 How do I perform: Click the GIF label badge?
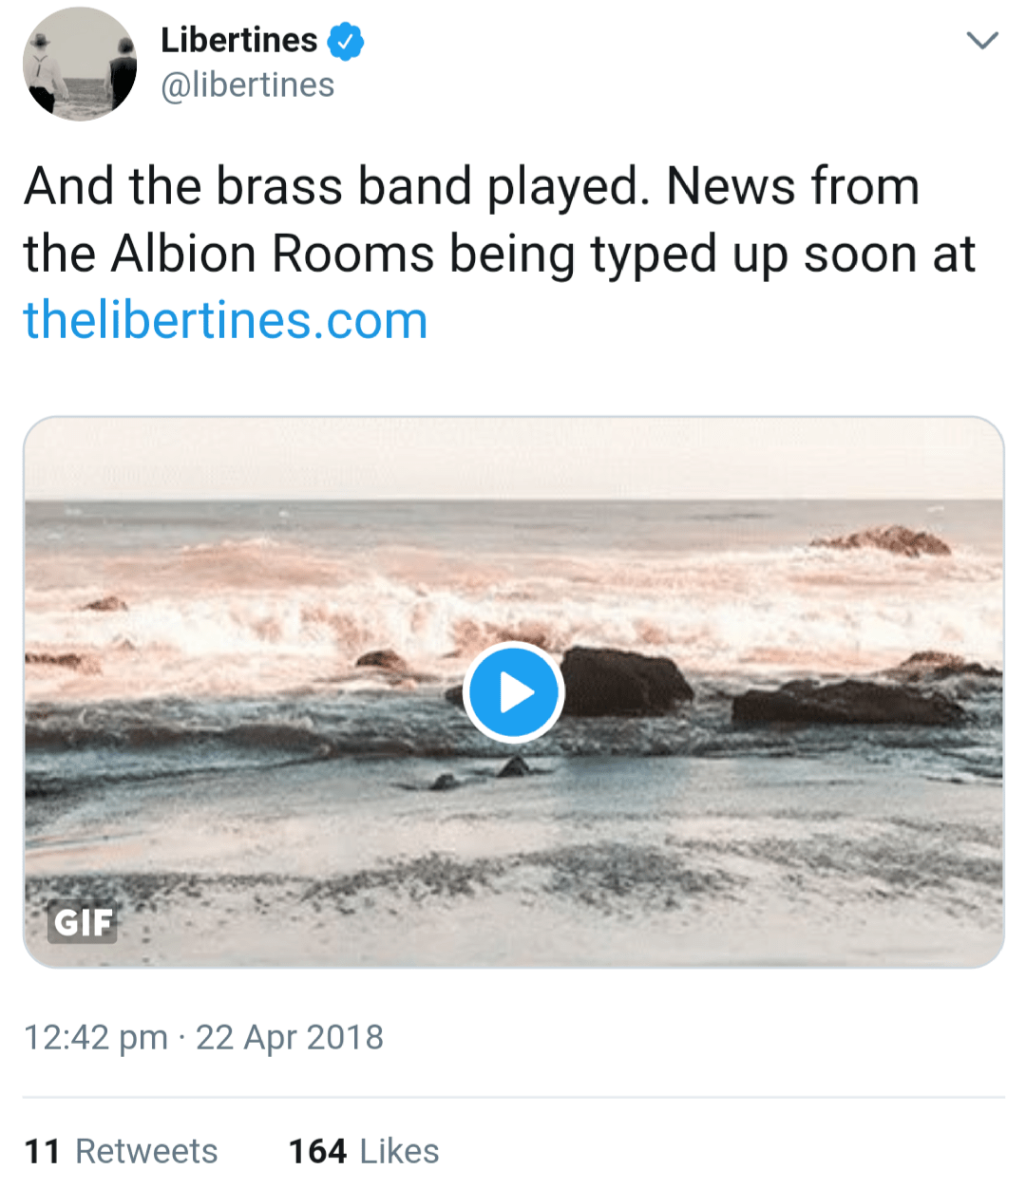click(x=83, y=922)
